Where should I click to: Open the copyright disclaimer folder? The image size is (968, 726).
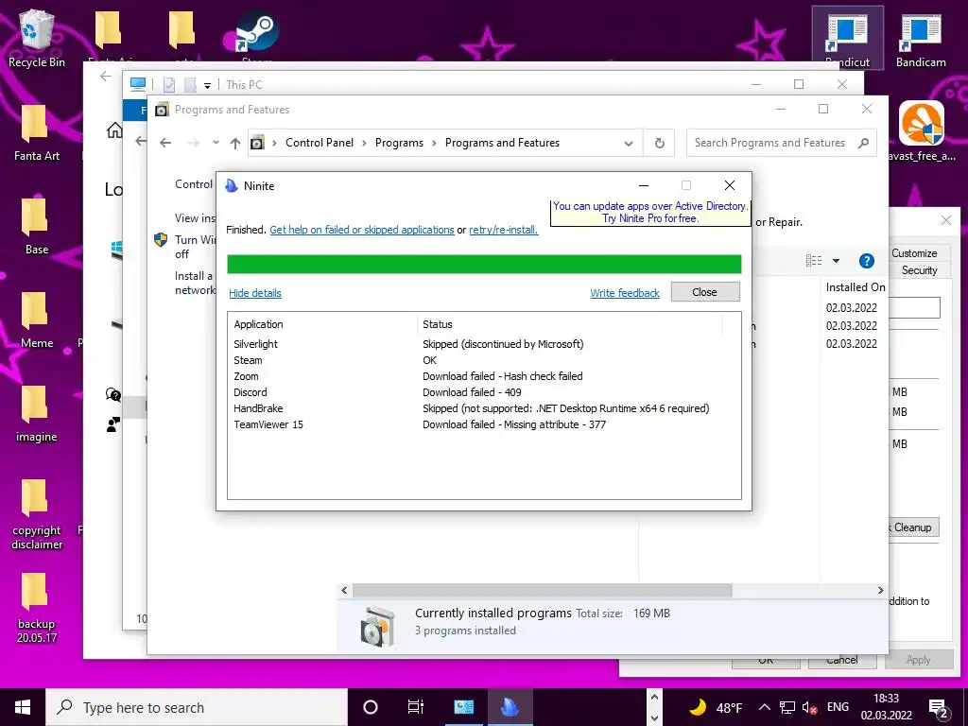pos(37,514)
